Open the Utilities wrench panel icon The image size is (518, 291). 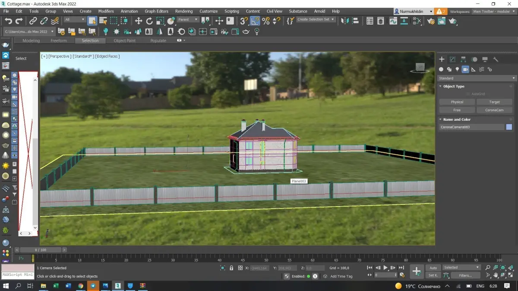496,59
